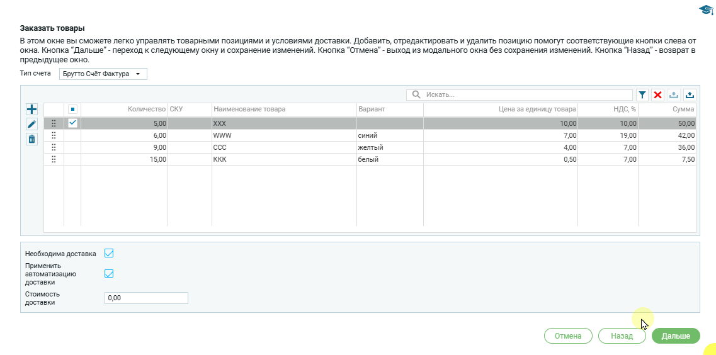Image resolution: width=716 pixels, height=355 pixels.
Task: Click the trash bin delete icon
Action: coord(31,139)
